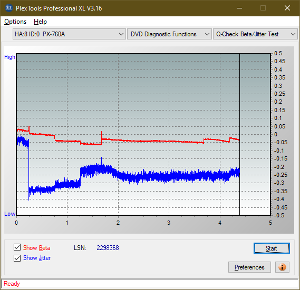Open the Preferences dialog
This screenshot has height=290, width=300.
(249, 267)
